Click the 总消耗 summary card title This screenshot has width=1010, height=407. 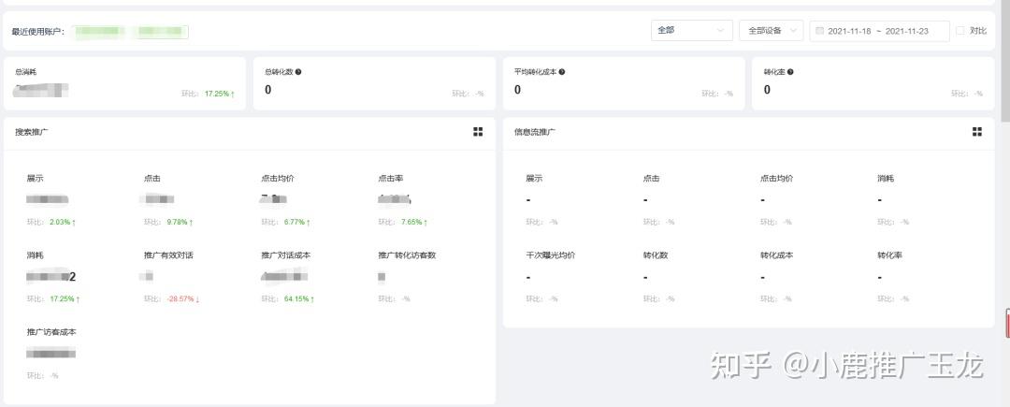[26, 72]
